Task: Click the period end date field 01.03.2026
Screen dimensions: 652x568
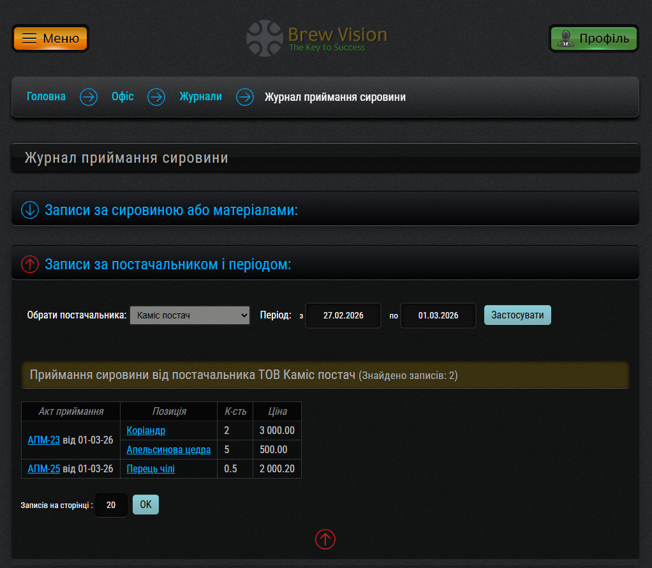Action: [x=438, y=315]
